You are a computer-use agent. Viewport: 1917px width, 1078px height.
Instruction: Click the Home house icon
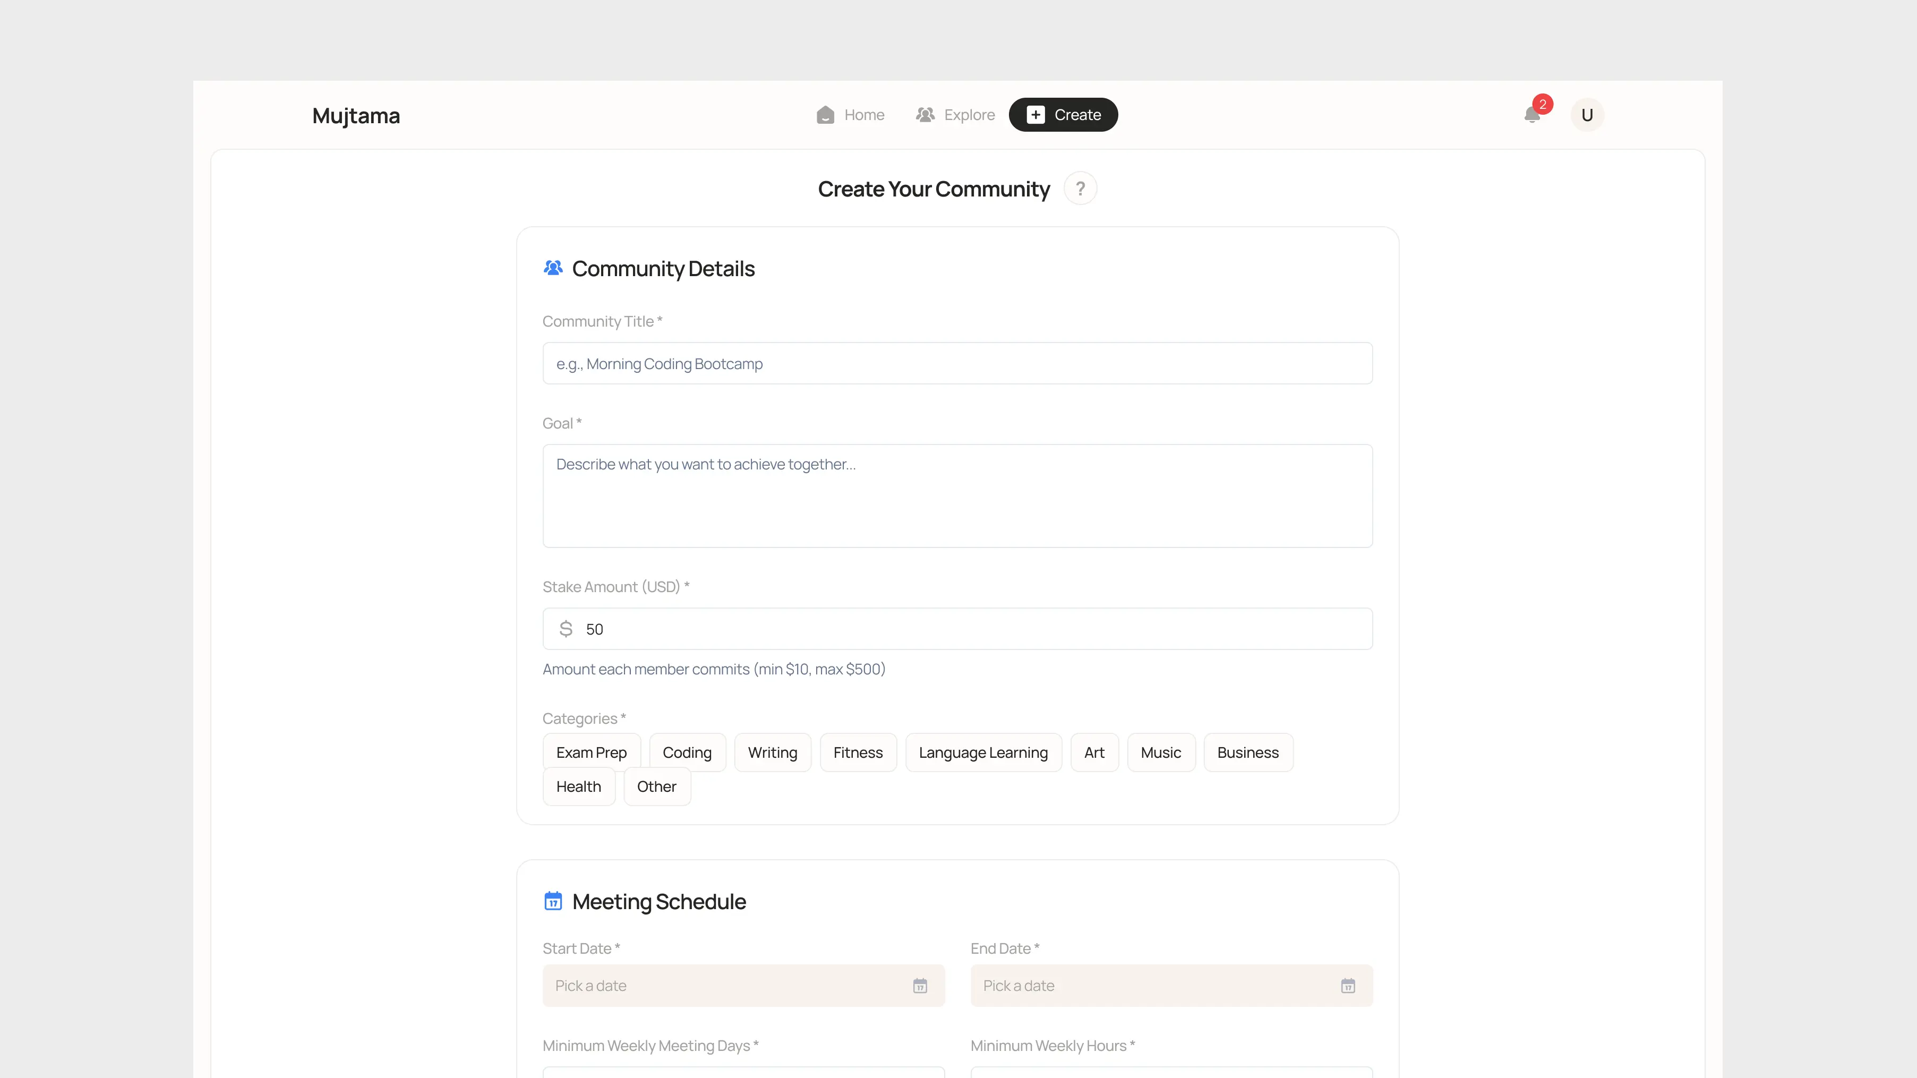(825, 115)
